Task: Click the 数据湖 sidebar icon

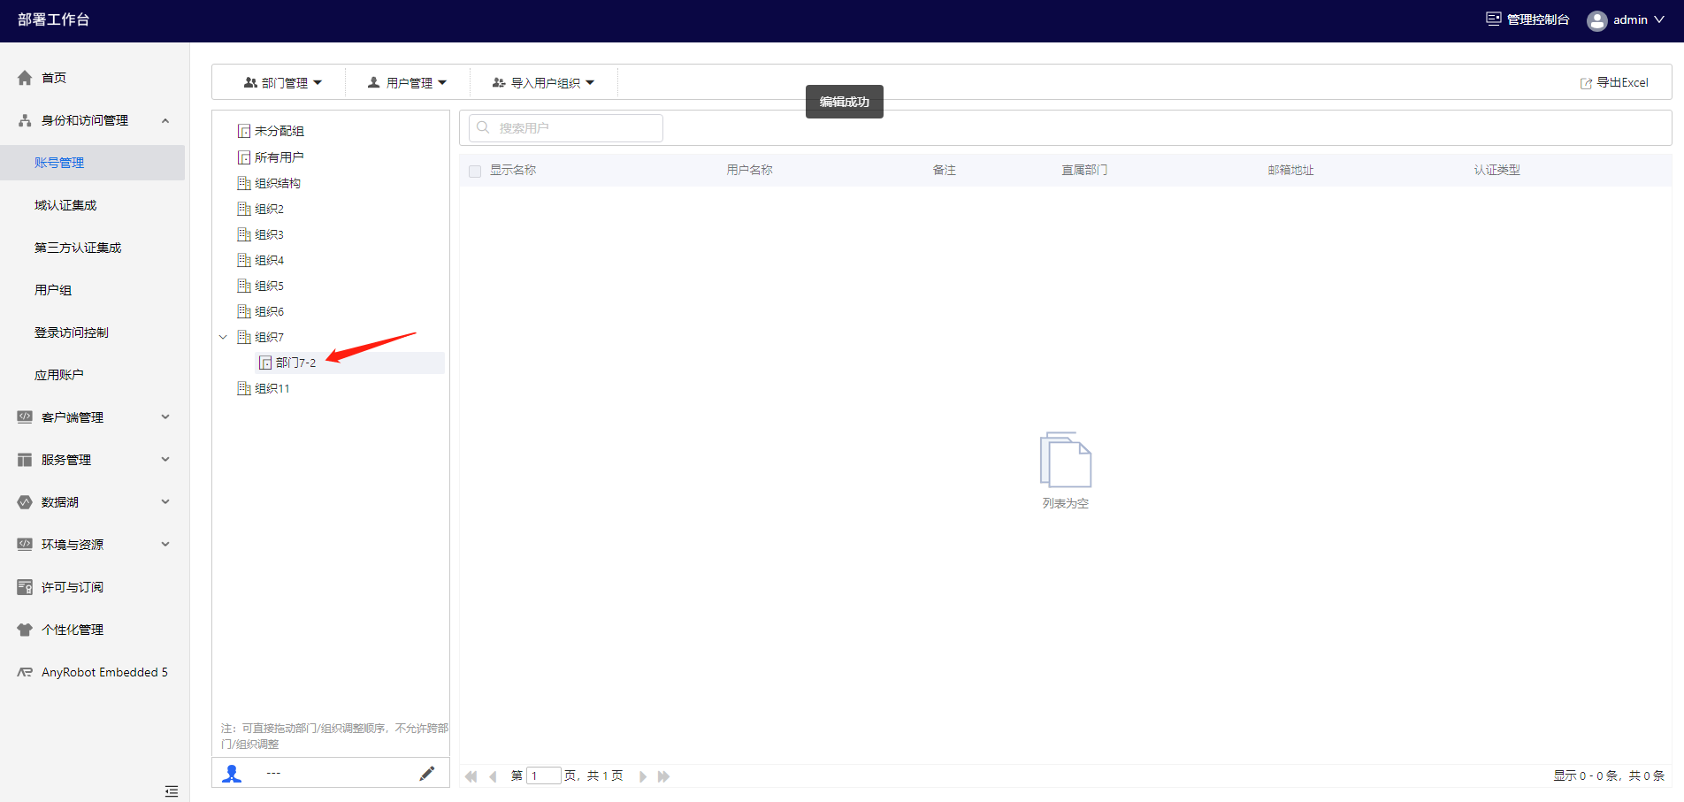Action: pyautogui.click(x=25, y=502)
